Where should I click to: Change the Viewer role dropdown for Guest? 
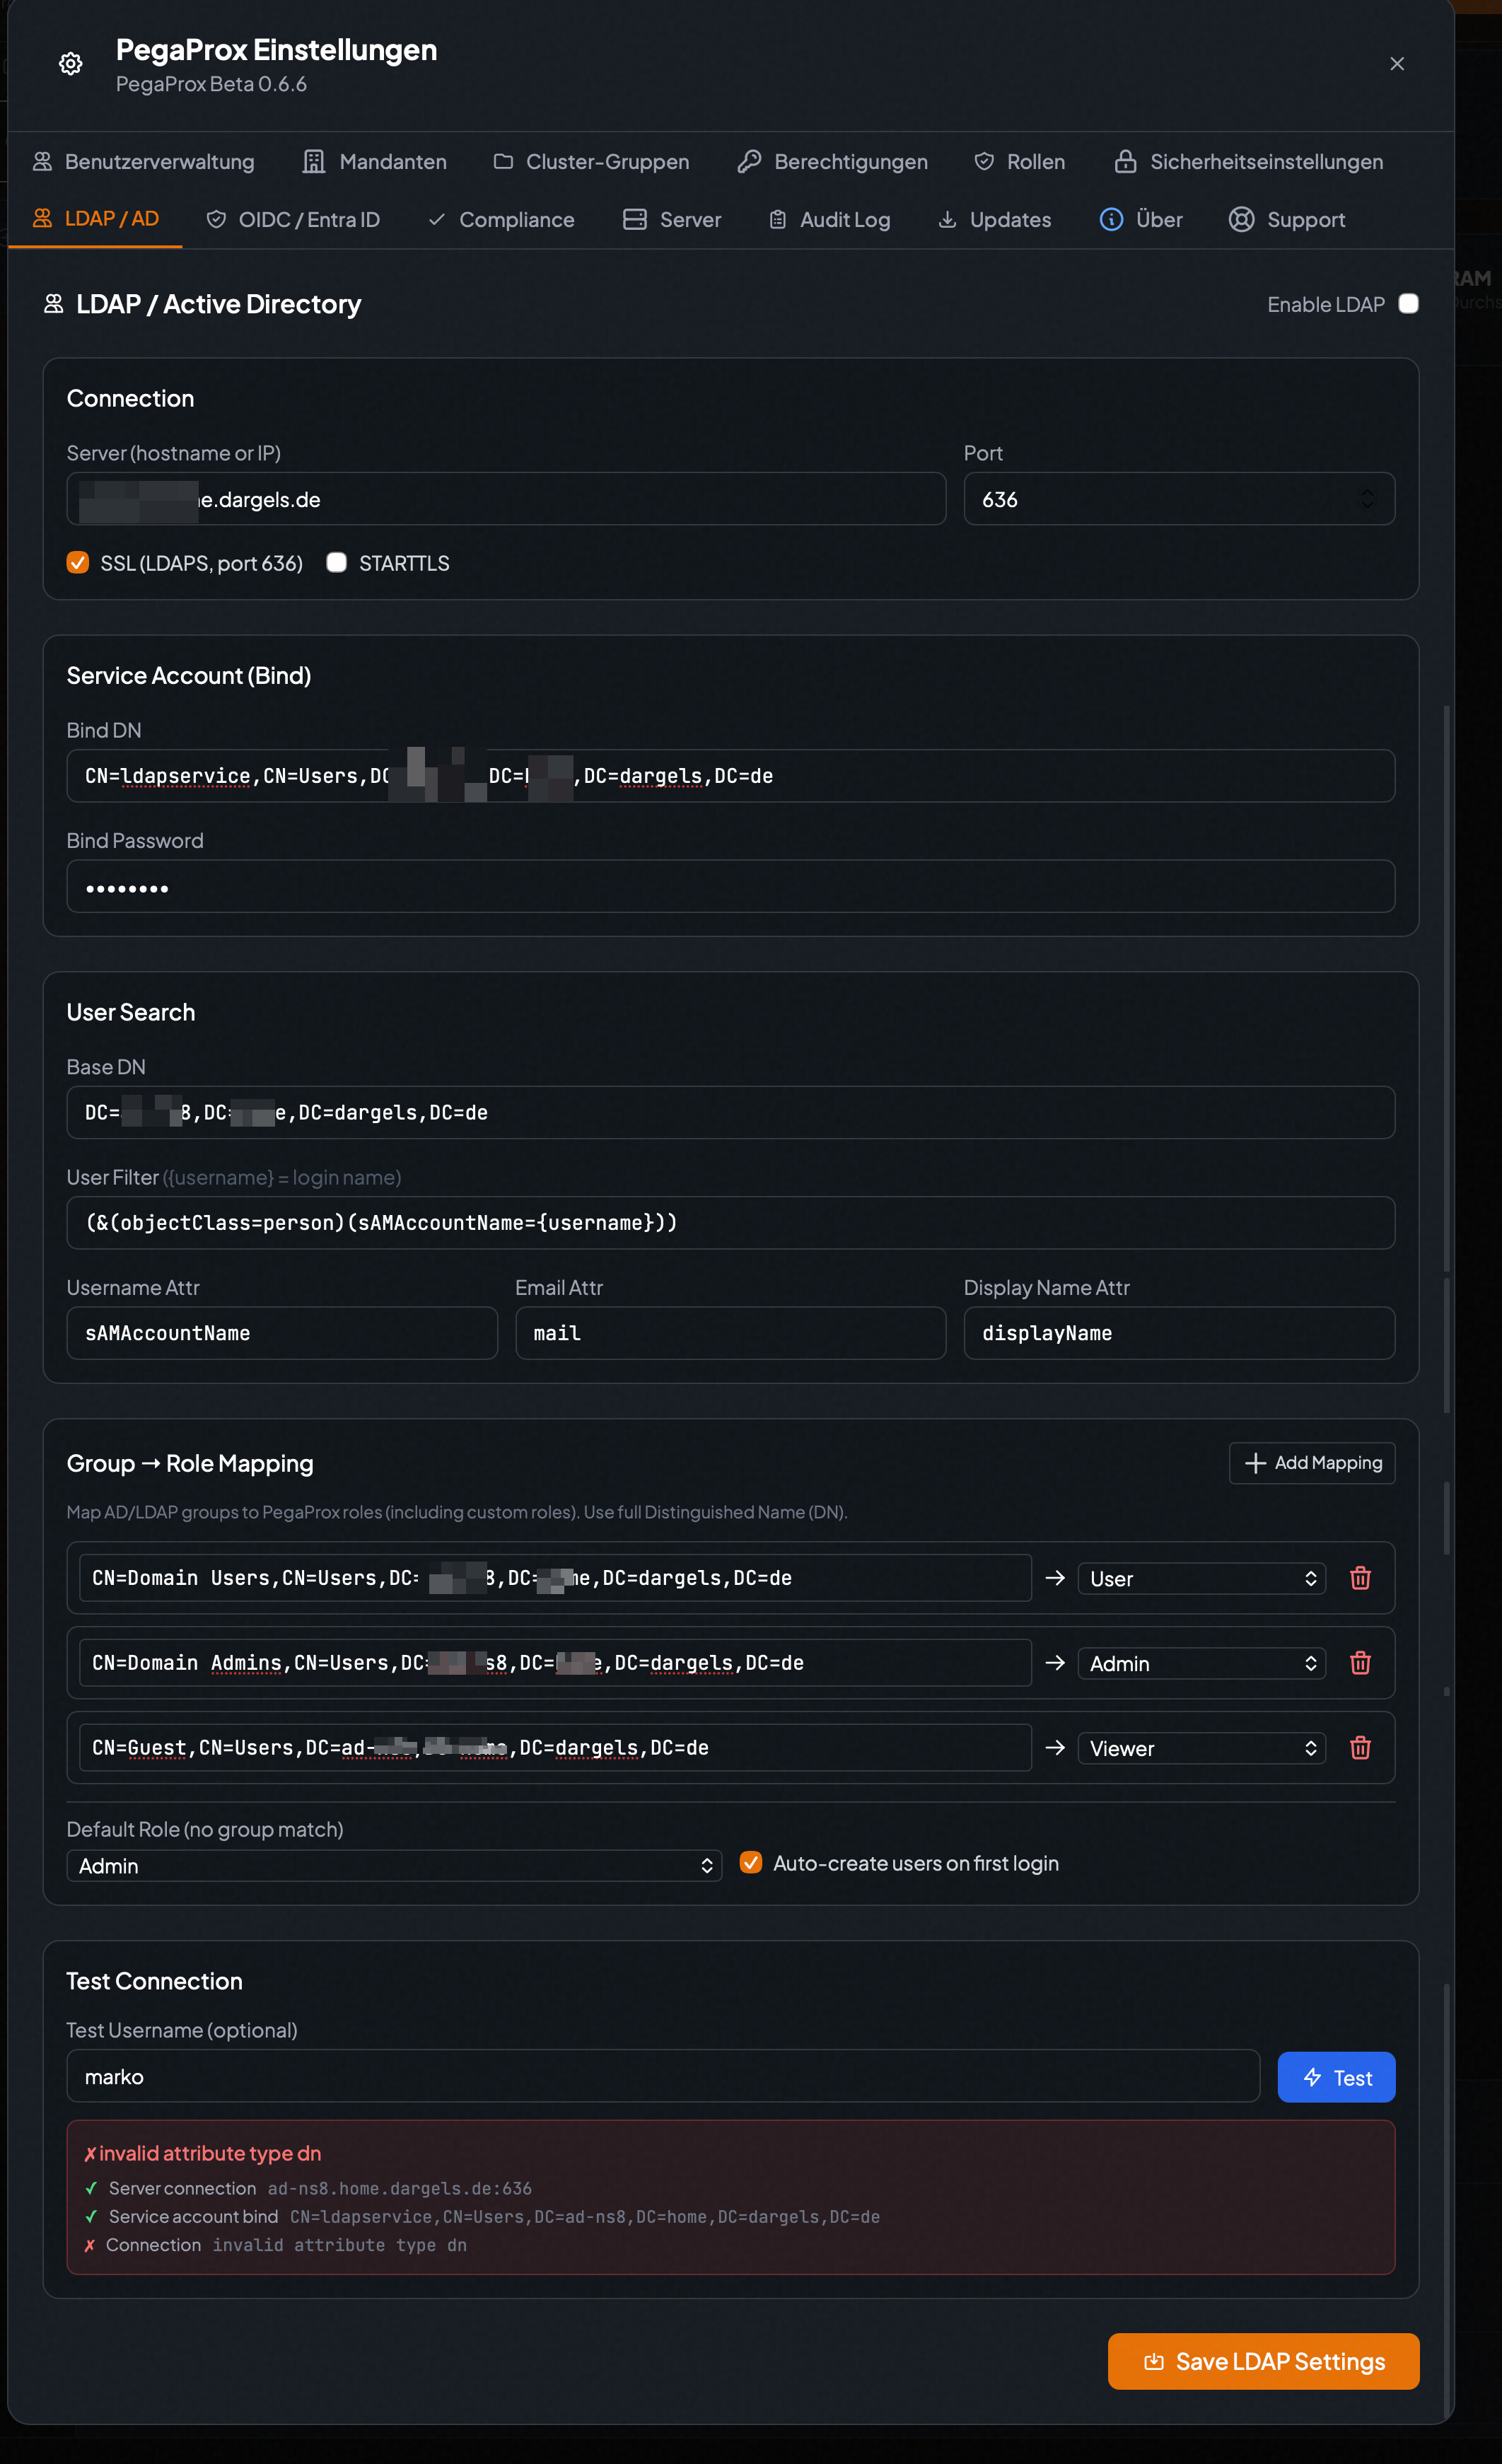coord(1201,1749)
